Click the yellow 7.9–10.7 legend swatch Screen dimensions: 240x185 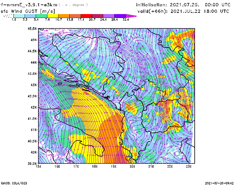(53, 16)
